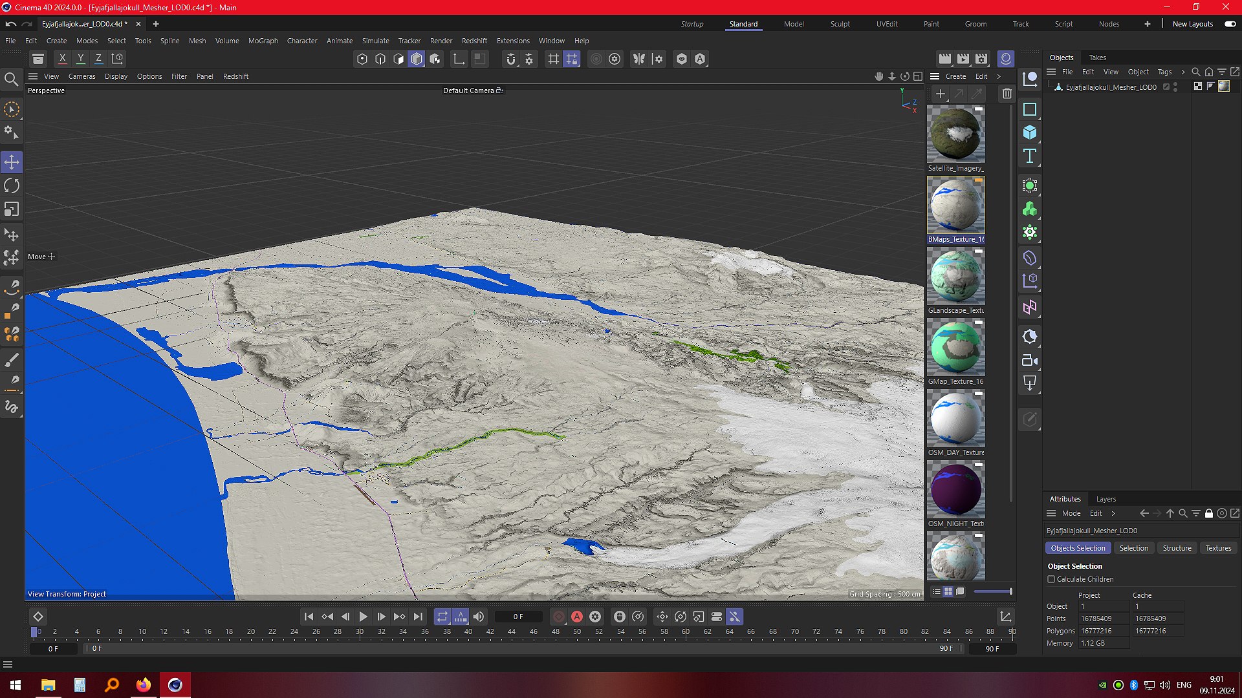Toggle Z axis lock
The image size is (1242, 698).
point(98,59)
